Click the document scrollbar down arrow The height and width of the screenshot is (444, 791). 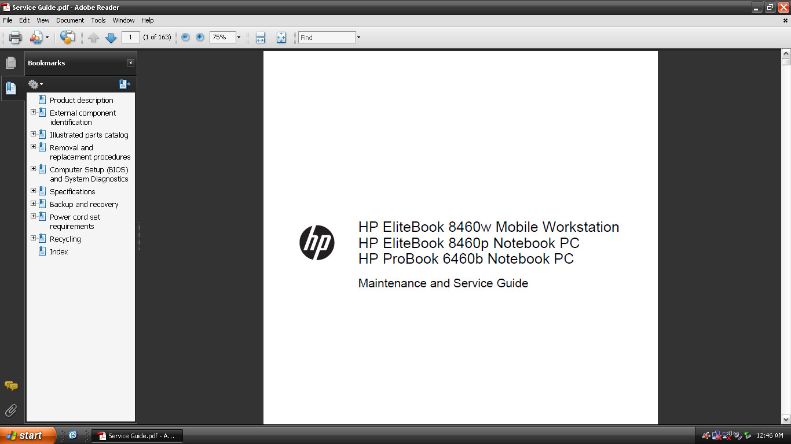click(x=786, y=420)
